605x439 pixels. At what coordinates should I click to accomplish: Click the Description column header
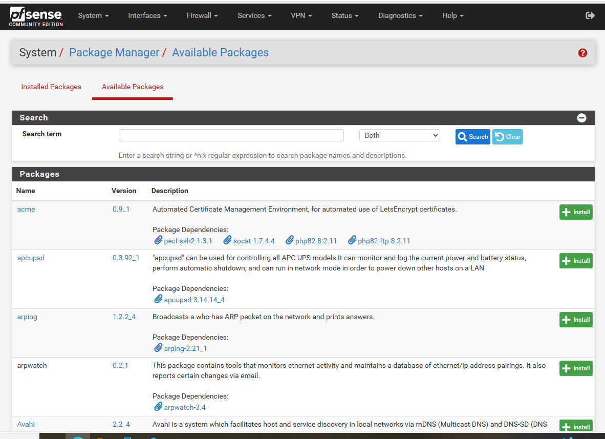point(170,191)
